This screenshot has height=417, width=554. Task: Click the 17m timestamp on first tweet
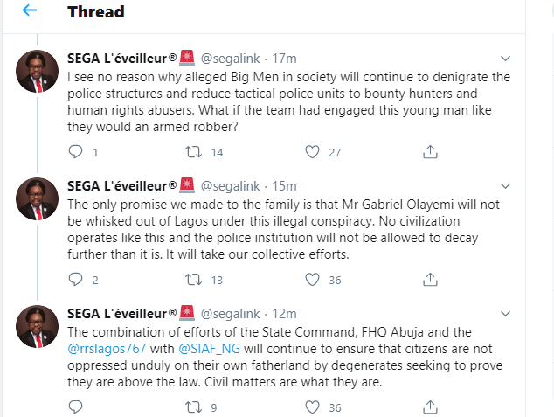[285, 59]
